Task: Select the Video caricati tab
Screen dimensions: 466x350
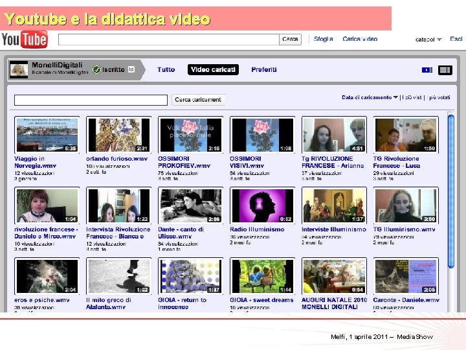Action: 213,69
